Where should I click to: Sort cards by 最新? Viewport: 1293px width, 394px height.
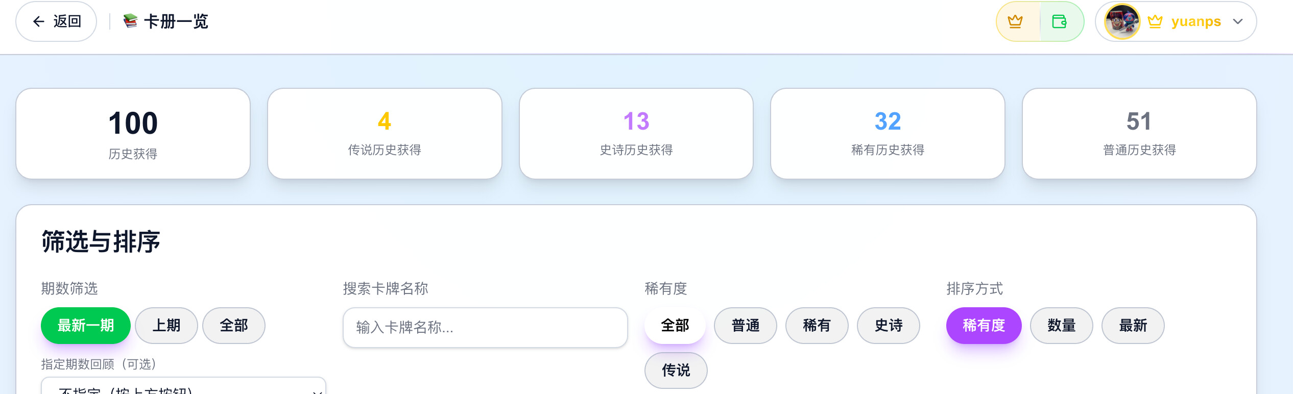[x=1133, y=326]
